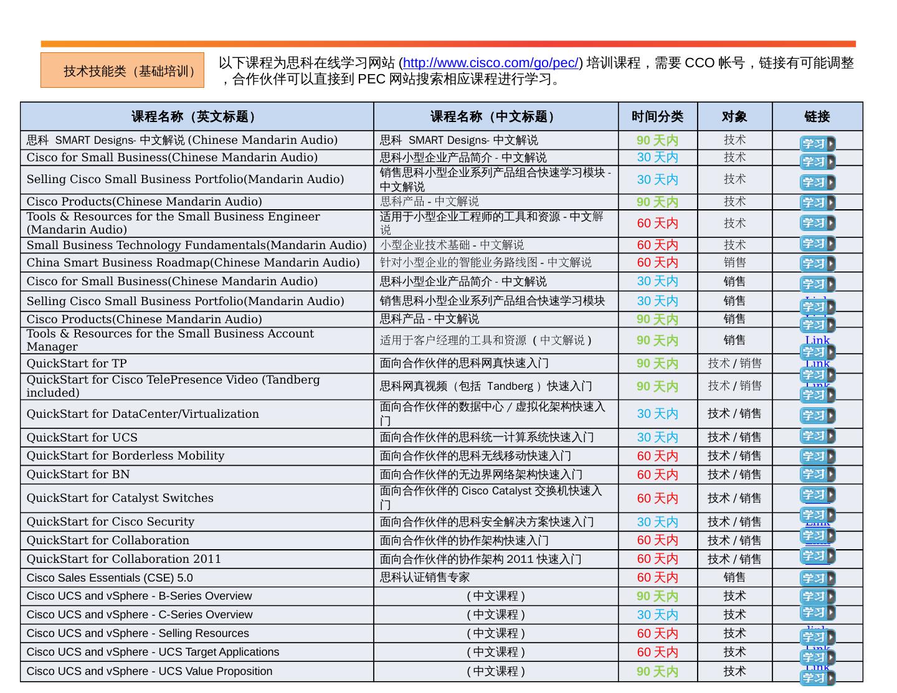This screenshot has width=897, height=693.
Task: Open 学习 for Small Business Technology Fundamentals
Action: (x=817, y=243)
